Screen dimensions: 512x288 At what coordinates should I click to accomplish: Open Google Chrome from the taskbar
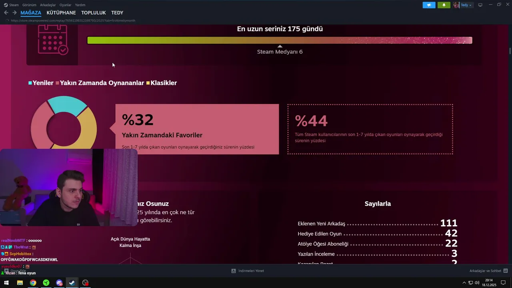(x=33, y=283)
